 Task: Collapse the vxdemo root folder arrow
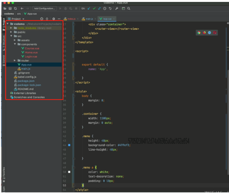tap(8, 24)
